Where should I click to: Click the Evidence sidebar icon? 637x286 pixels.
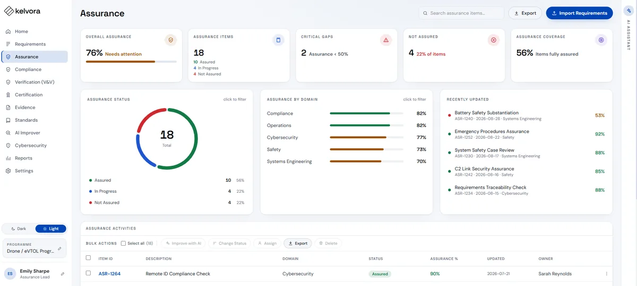(x=8, y=108)
